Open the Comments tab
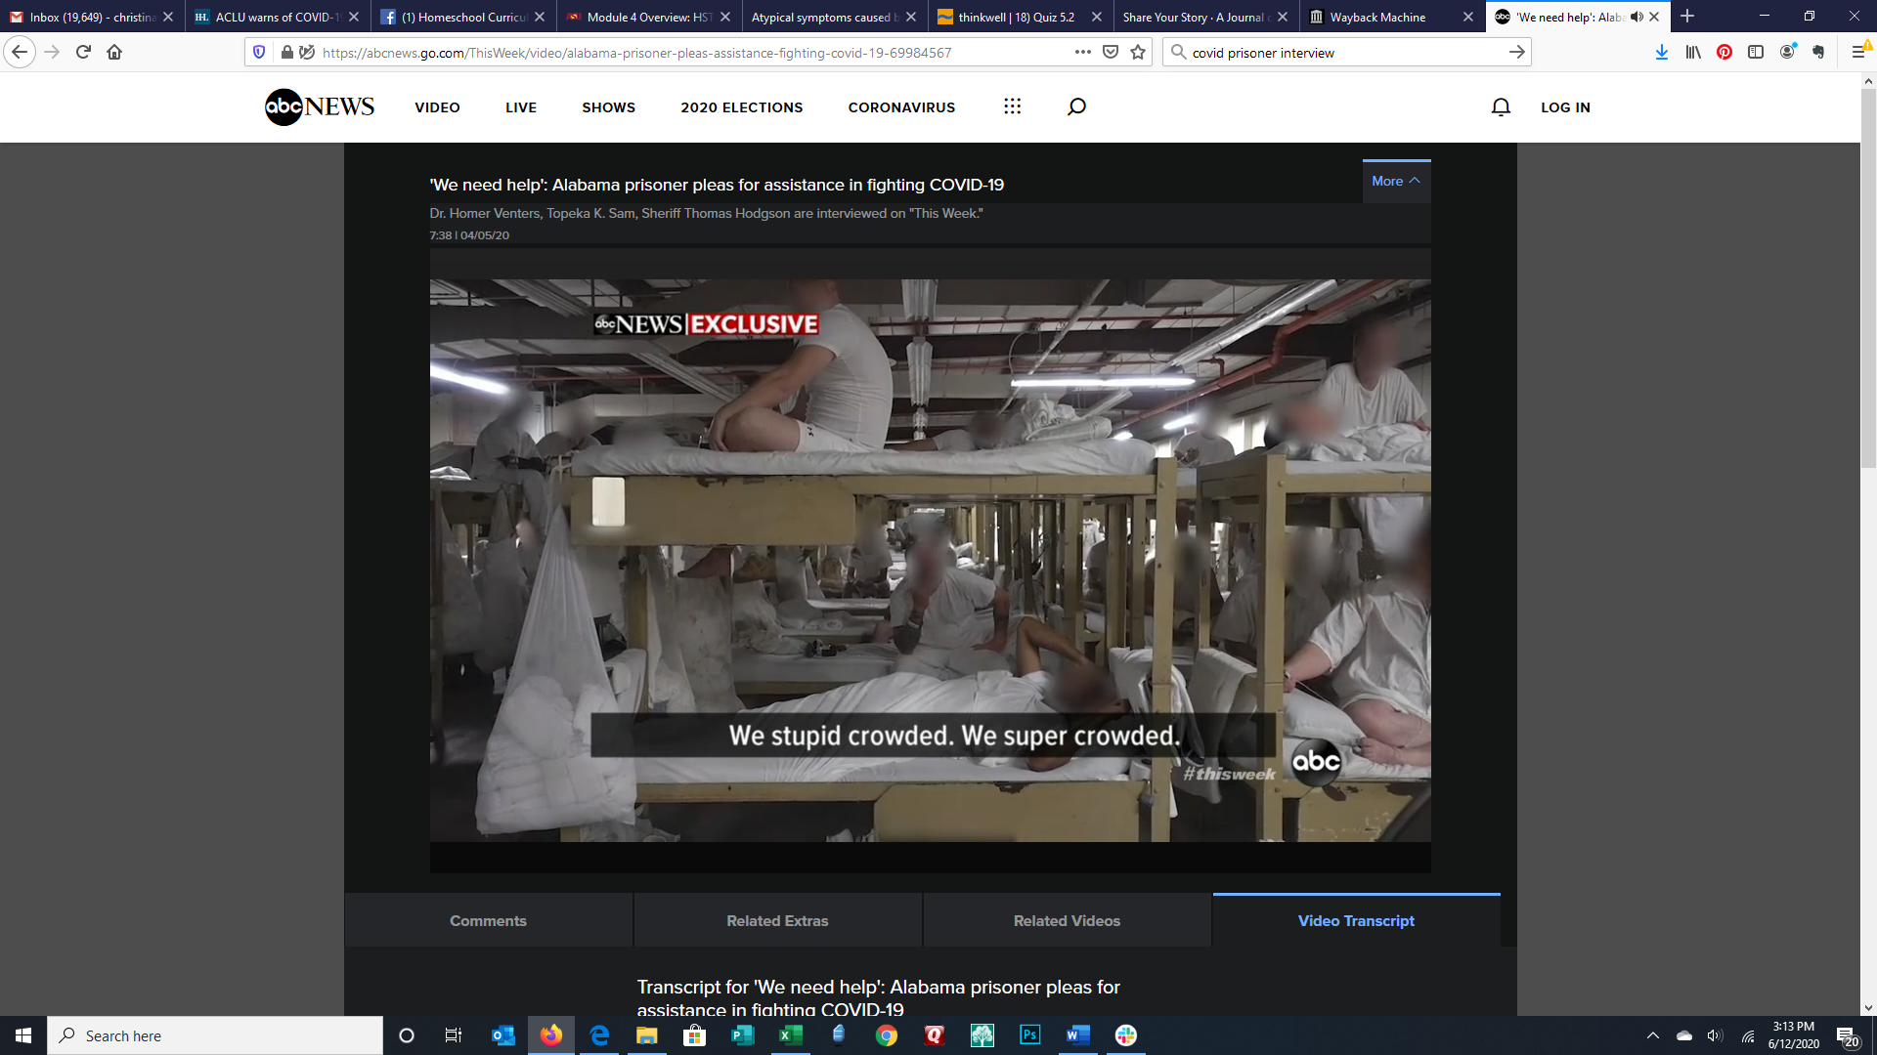This screenshot has width=1877, height=1055. (x=488, y=920)
